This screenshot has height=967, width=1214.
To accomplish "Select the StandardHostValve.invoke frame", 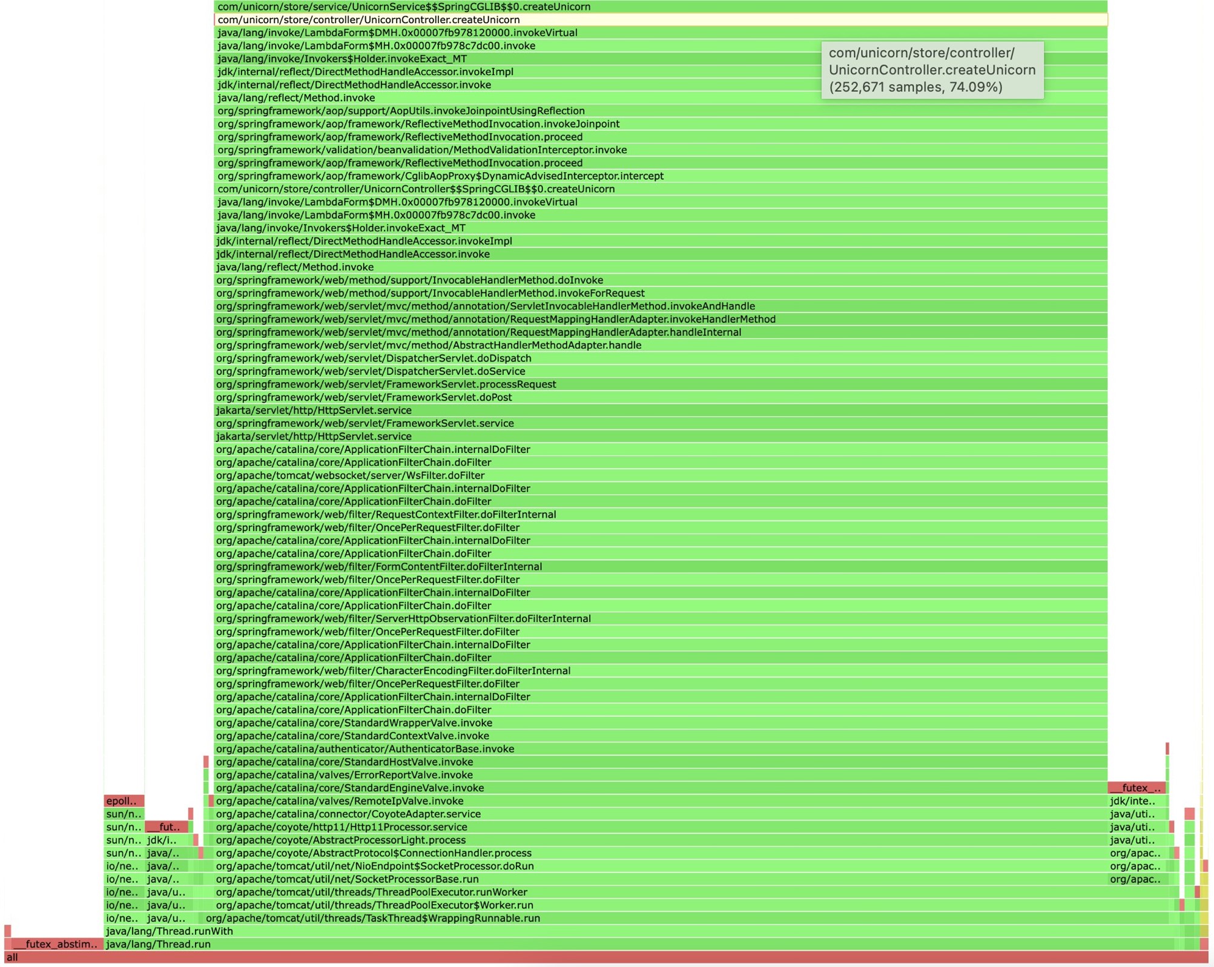I will click(x=661, y=762).
